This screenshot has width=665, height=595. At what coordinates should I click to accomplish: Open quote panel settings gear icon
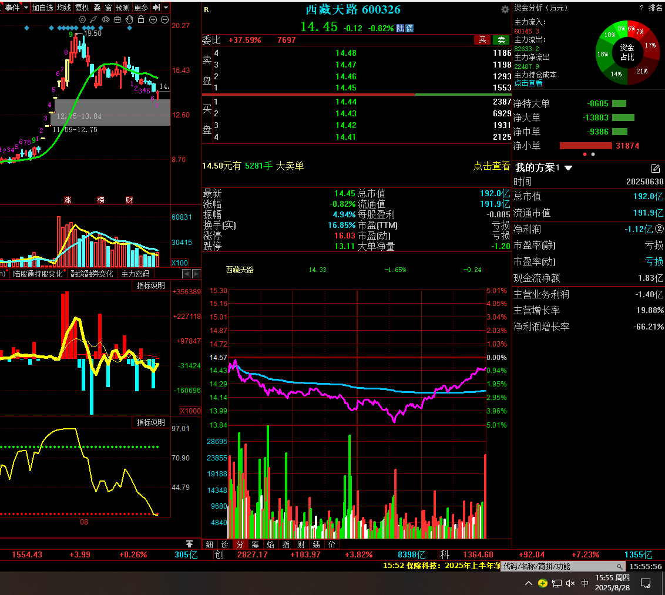tap(505, 9)
